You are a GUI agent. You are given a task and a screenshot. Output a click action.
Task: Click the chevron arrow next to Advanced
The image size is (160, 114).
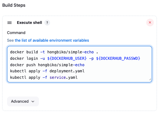(33, 101)
